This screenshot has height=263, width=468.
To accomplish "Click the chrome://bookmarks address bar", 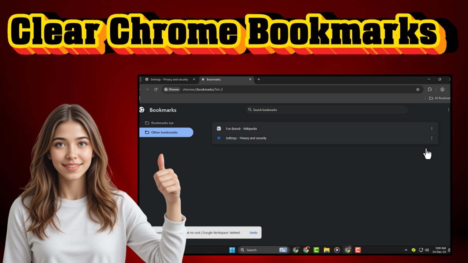I will point(292,89).
